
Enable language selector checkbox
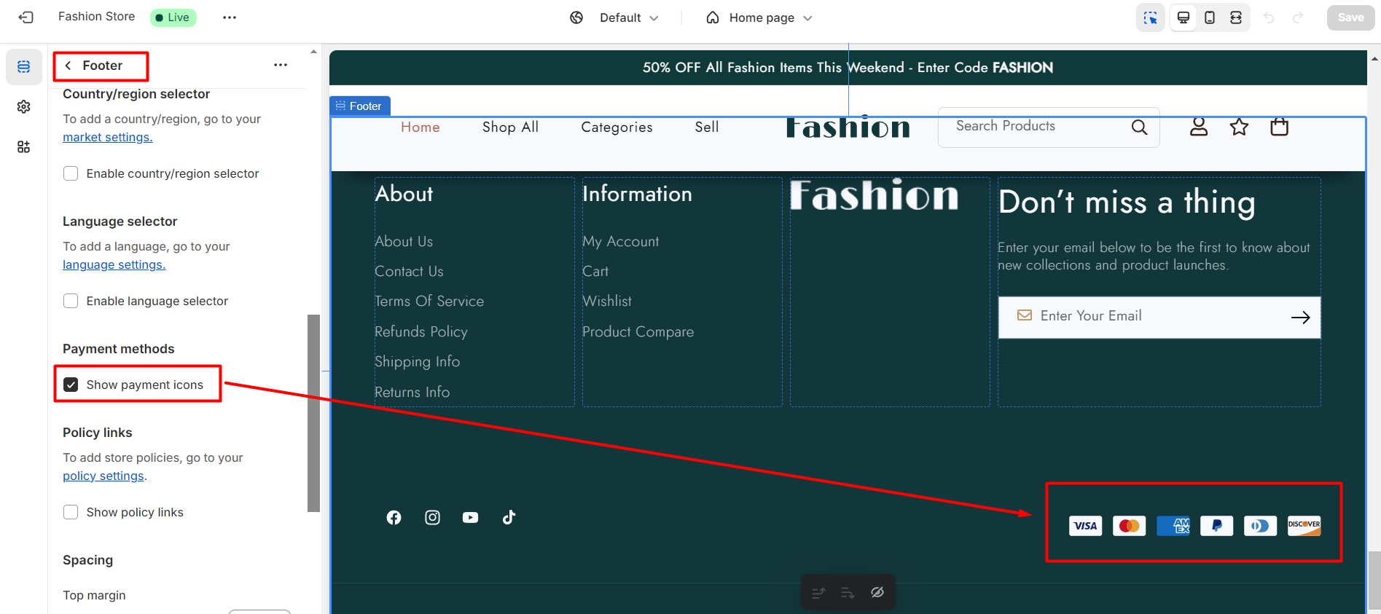tap(71, 301)
